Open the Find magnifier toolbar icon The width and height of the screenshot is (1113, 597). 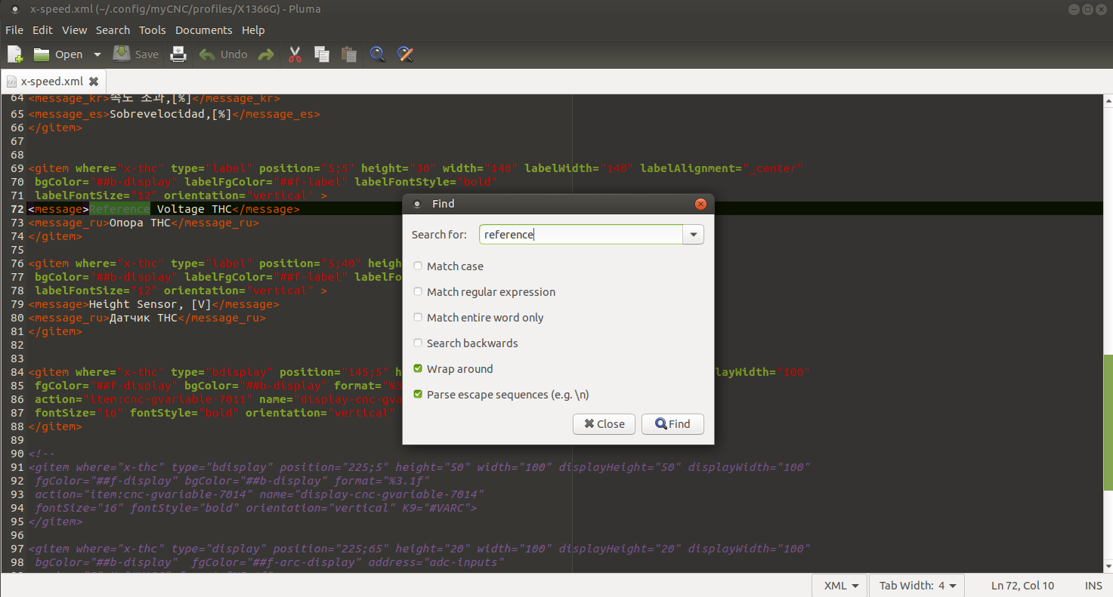[378, 54]
